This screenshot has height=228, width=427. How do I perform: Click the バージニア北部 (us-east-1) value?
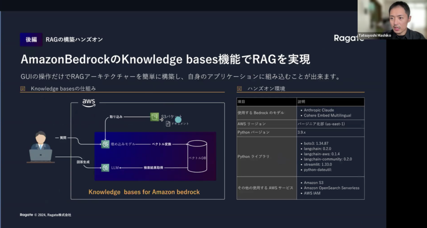(322, 124)
